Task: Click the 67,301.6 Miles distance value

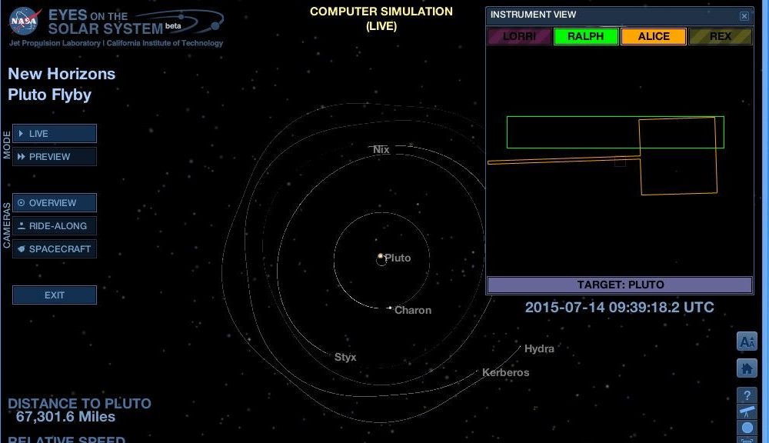Action: (65, 417)
